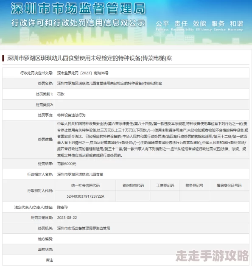Click the 处罚名称 row value text
Screen dimensions: 252x266
109,84
